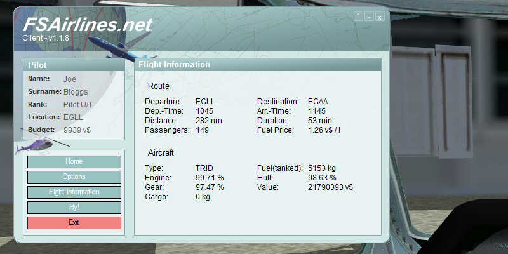Click the red Exit button
Image resolution: width=508 pixels, height=254 pixels.
[x=74, y=223]
